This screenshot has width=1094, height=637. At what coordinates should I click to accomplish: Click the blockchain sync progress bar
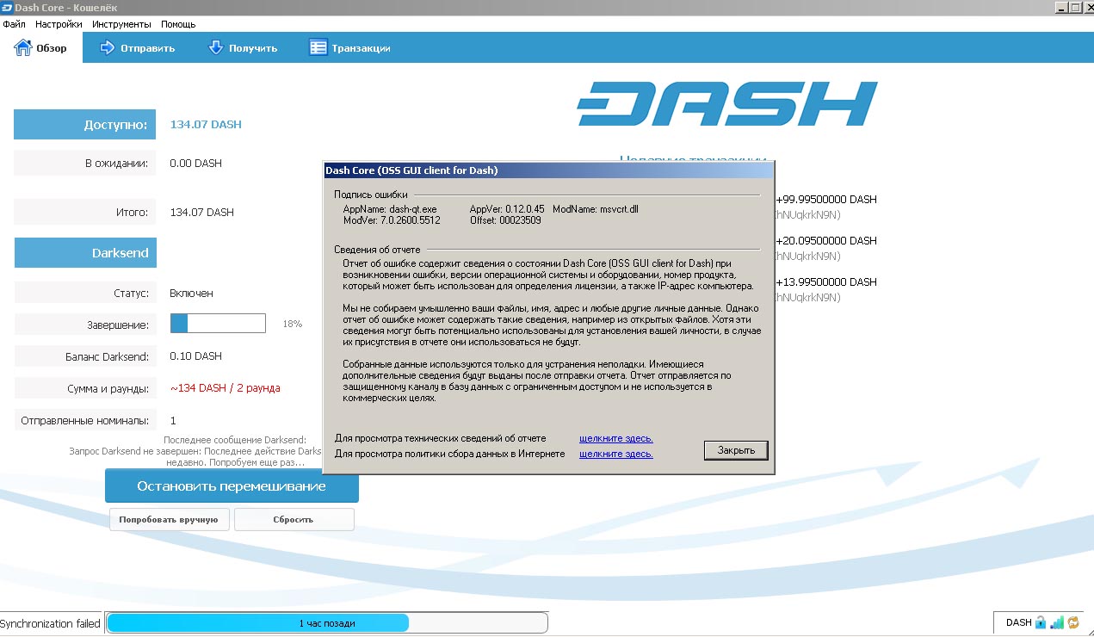coord(326,622)
